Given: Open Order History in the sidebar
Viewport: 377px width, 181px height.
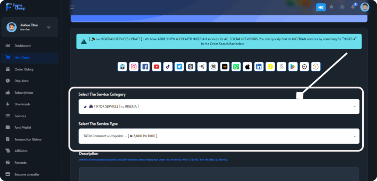Looking at the screenshot, I should click(x=30, y=69).
